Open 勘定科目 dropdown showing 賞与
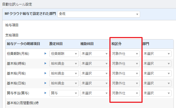The height and width of the screenshot is (108, 176). coord(64,93)
